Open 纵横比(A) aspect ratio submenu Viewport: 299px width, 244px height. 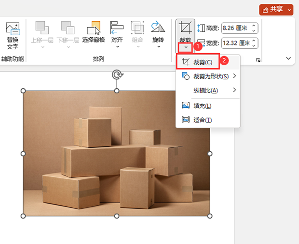pyautogui.click(x=208, y=90)
